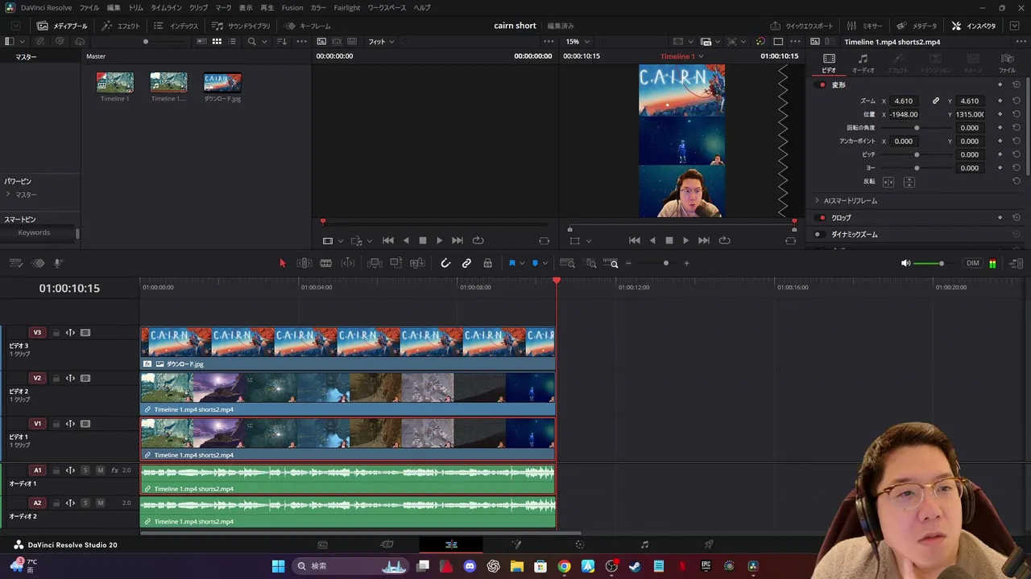Image resolution: width=1031 pixels, height=579 pixels.
Task: Toggle linked selection chain icon
Action: [x=466, y=263]
